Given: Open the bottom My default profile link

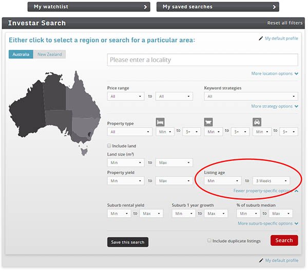Looking at the screenshot, I should pyautogui.click(x=282, y=260).
